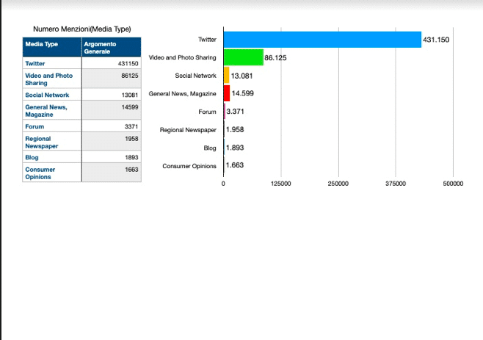The image size is (483, 340).
Task: Click the chart title Numero Menzioni(Media Type)
Action: tap(81, 29)
